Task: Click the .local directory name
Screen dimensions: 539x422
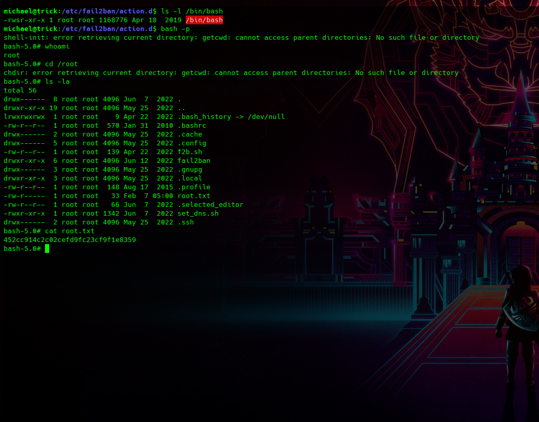Action: [190, 178]
